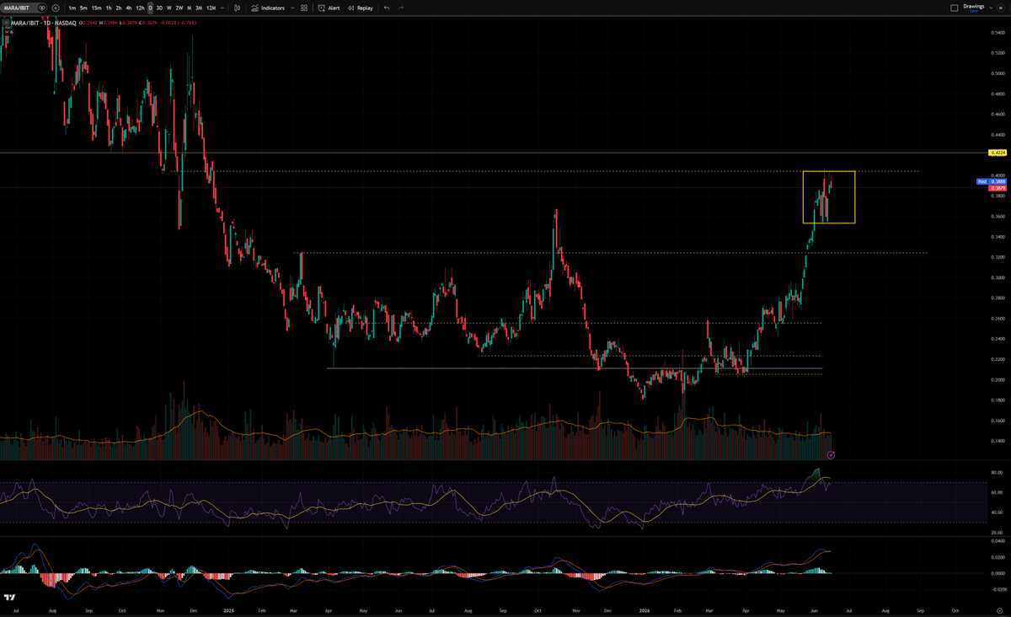This screenshot has width=1011, height=617.
Task: Expand the timeframe interval dropdown arrow
Action: (x=222, y=8)
